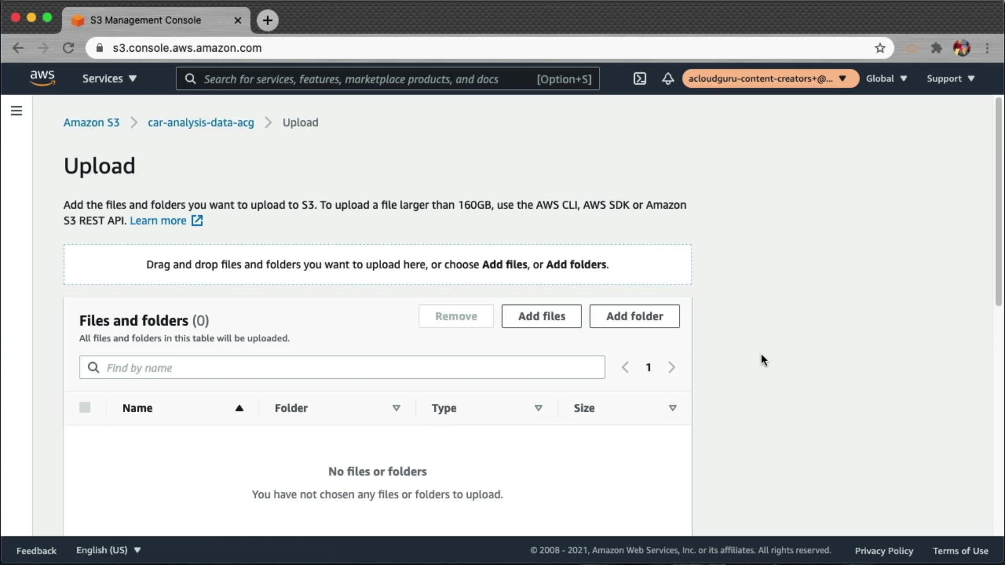Click the AWS logo home icon
This screenshot has width=1005, height=565.
42,78
